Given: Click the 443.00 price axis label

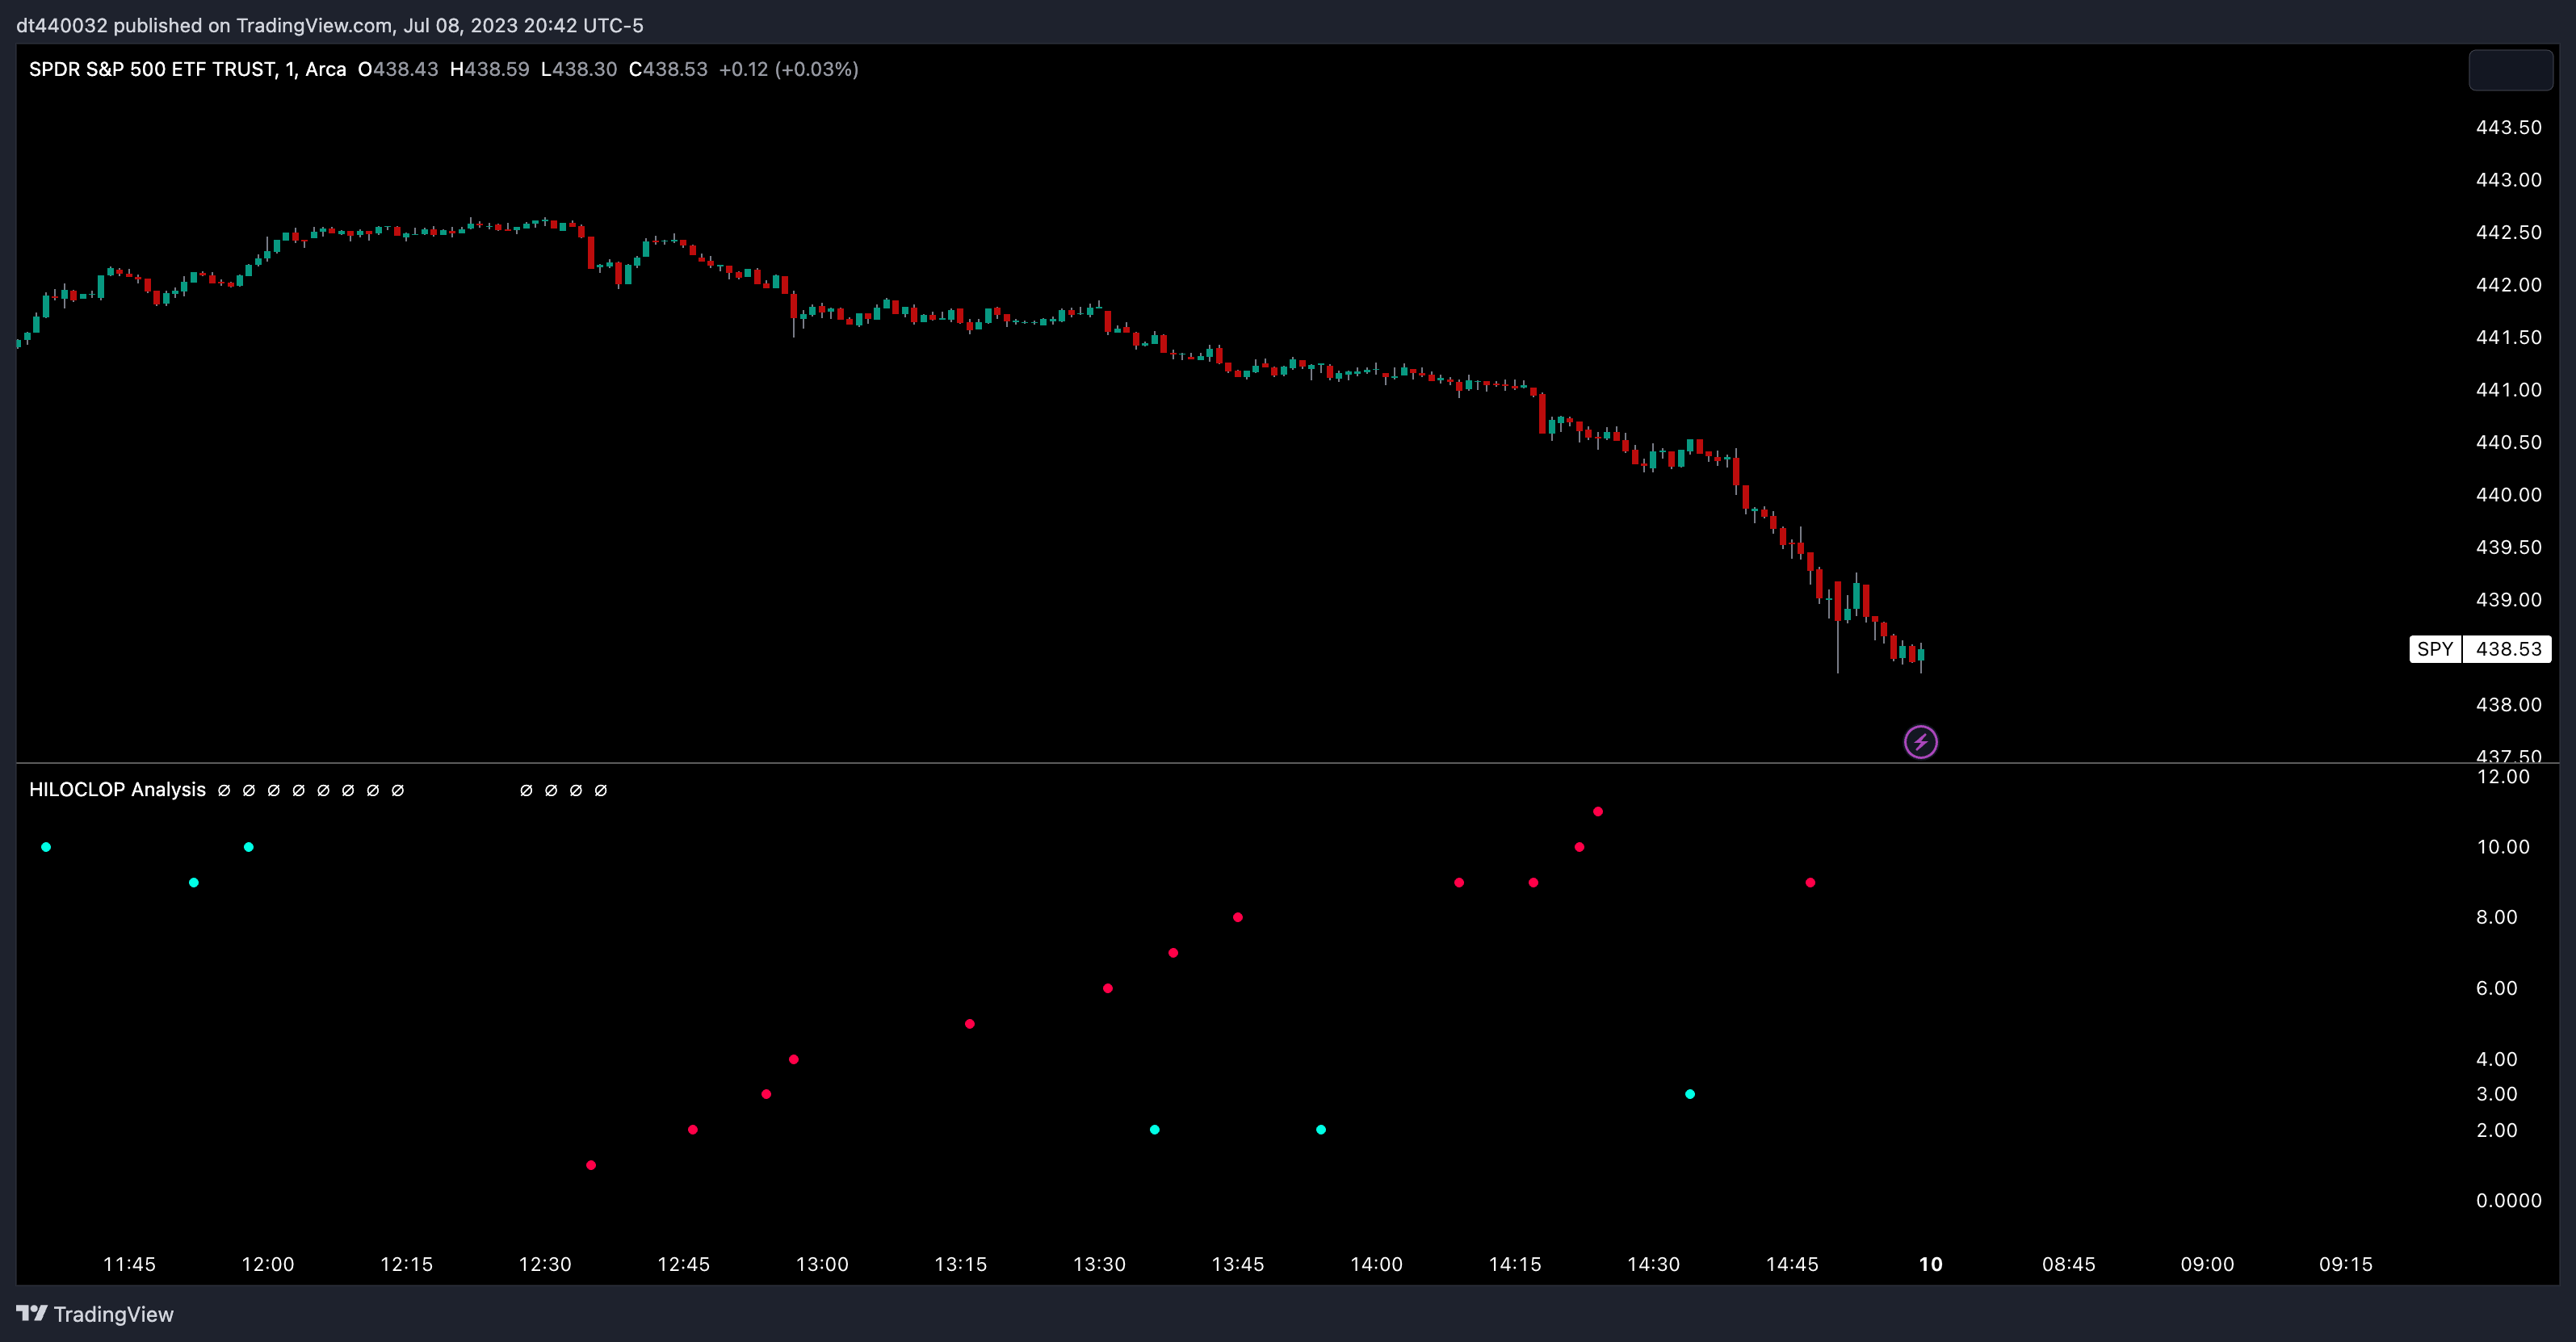Looking at the screenshot, I should [2508, 180].
